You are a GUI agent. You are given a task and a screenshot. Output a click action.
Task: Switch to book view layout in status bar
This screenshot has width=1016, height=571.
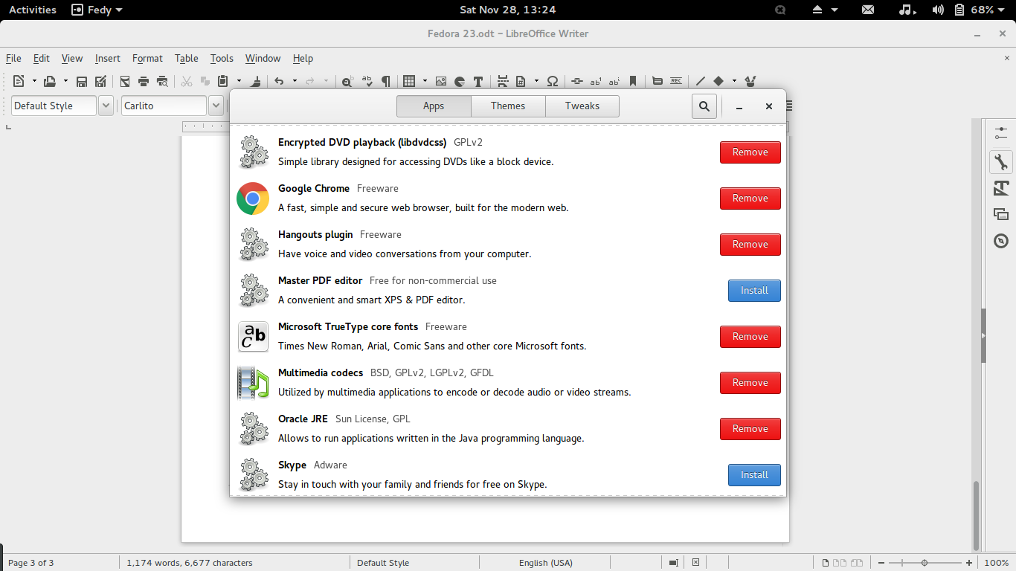click(857, 563)
